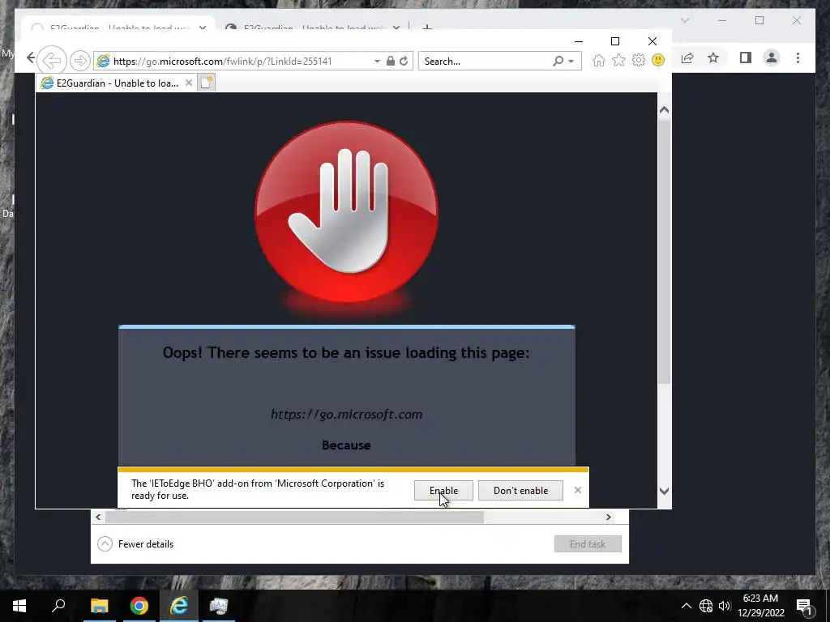Open taskbar search
Viewport: 830px width, 622px height.
tap(58, 606)
